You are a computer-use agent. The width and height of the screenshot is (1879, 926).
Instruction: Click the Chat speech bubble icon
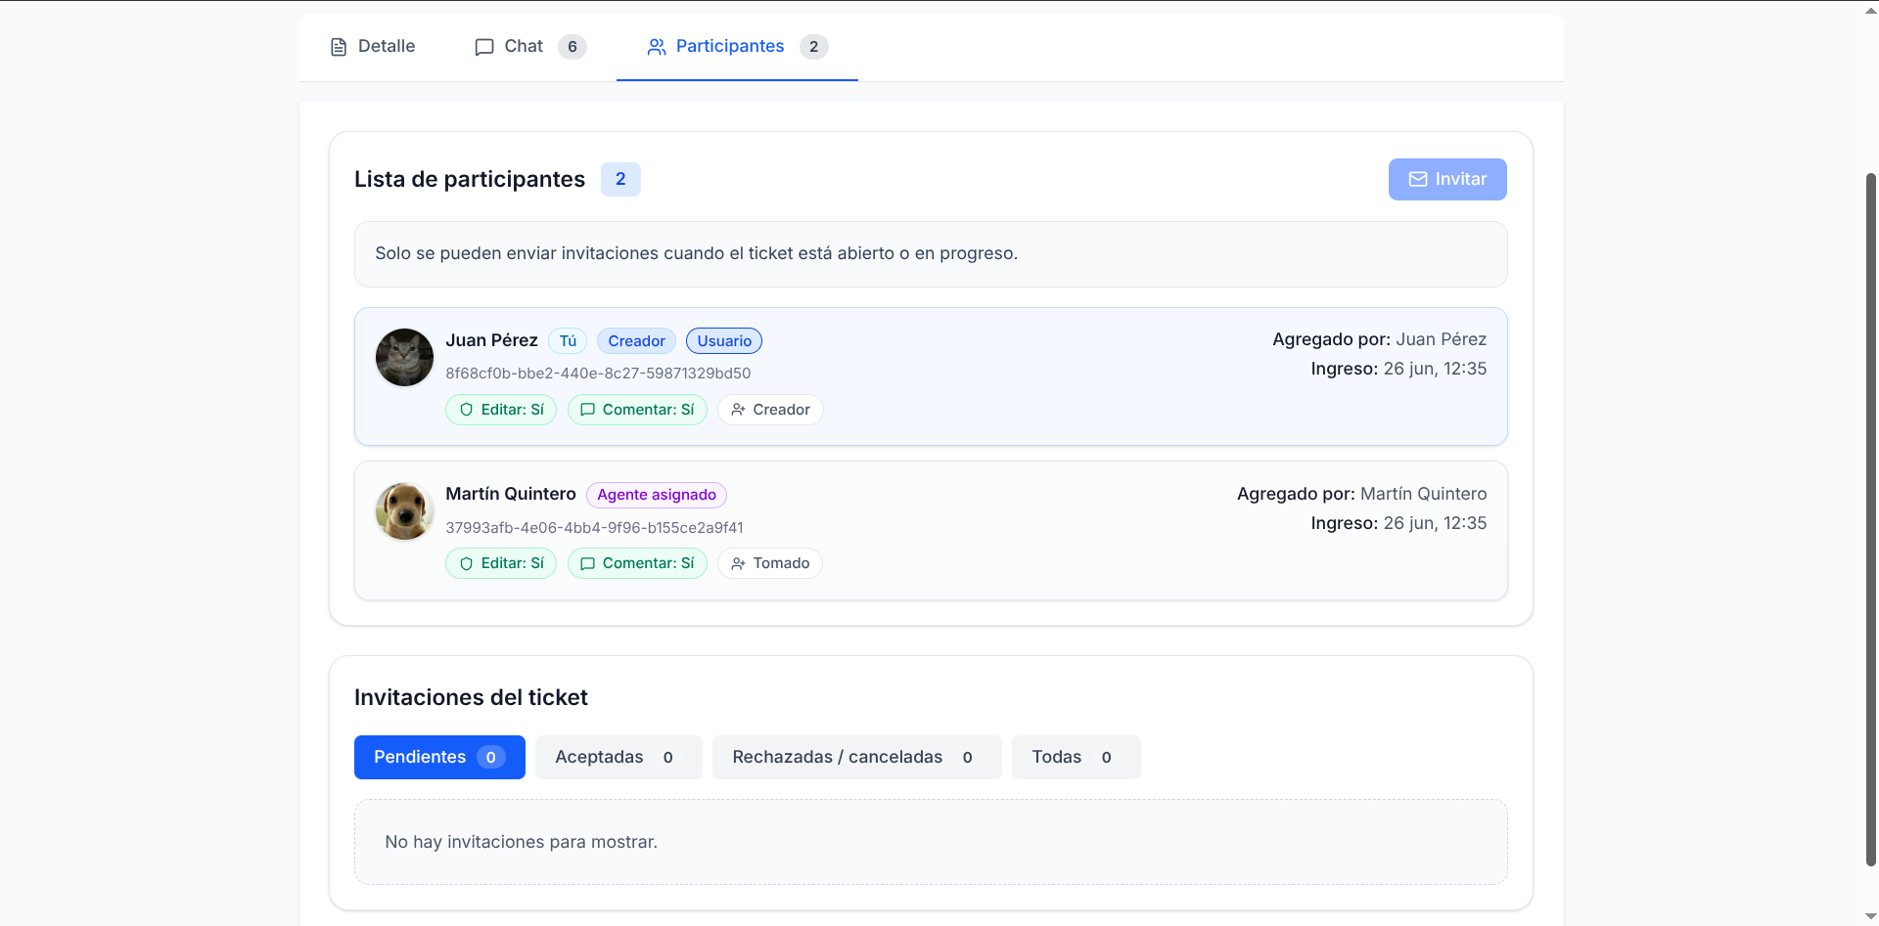click(484, 47)
